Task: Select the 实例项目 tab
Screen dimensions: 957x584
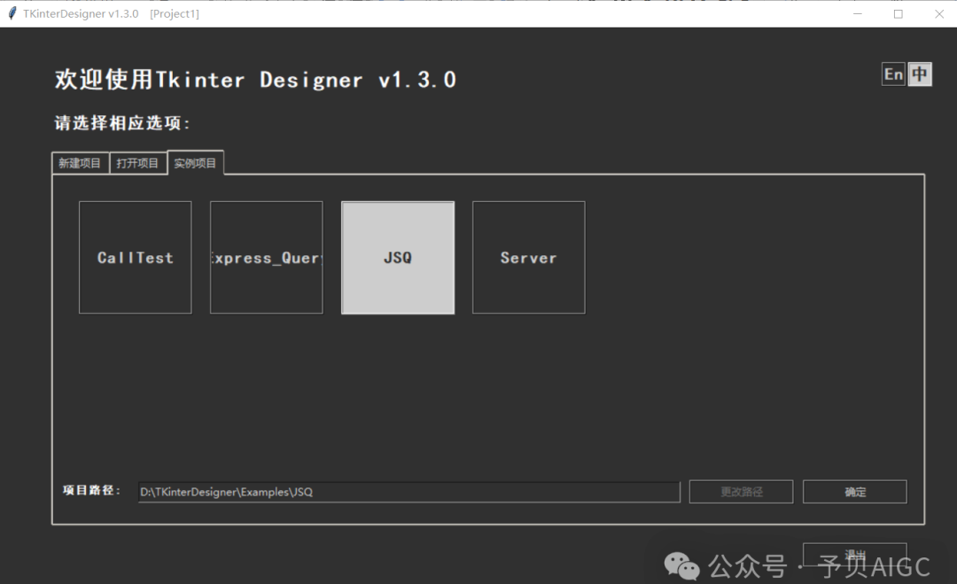Action: (x=195, y=163)
